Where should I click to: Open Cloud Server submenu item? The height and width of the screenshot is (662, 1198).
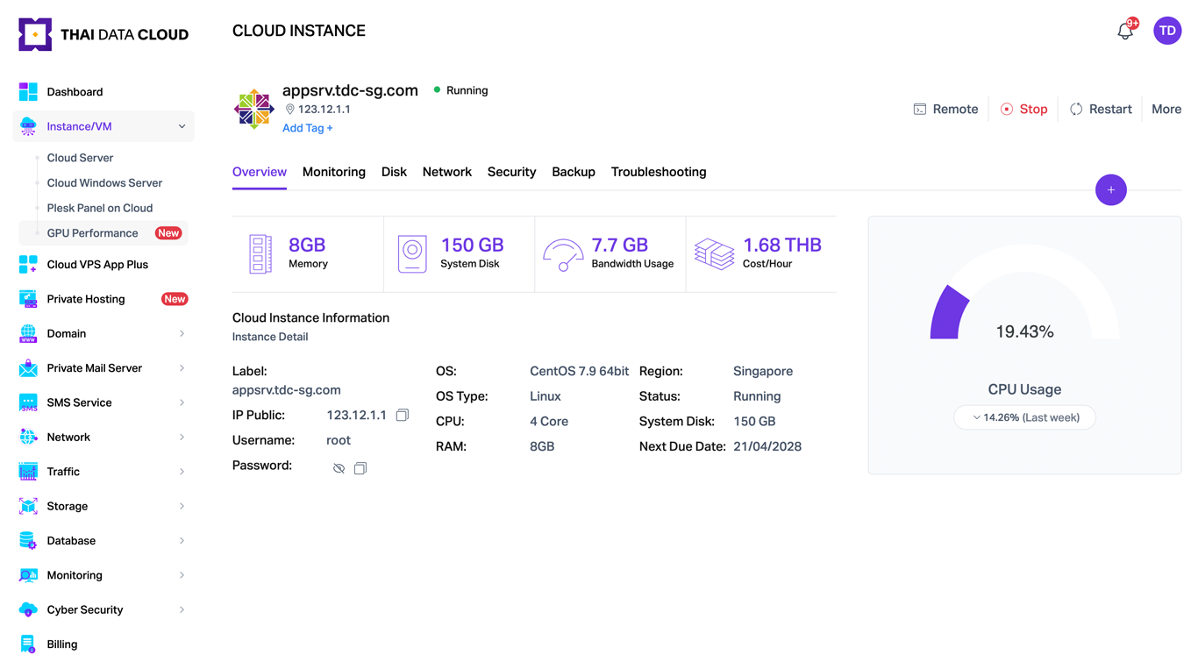(80, 158)
